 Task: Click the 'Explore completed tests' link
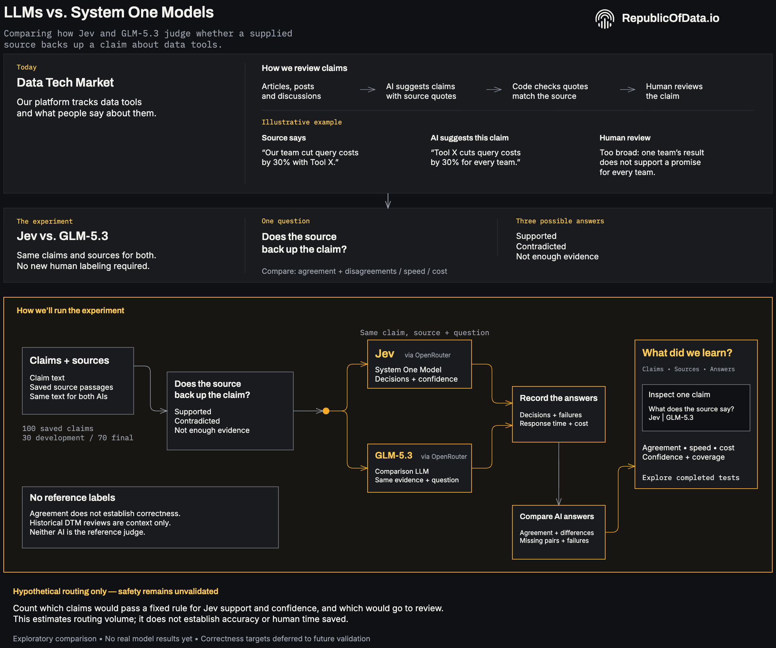click(x=691, y=477)
